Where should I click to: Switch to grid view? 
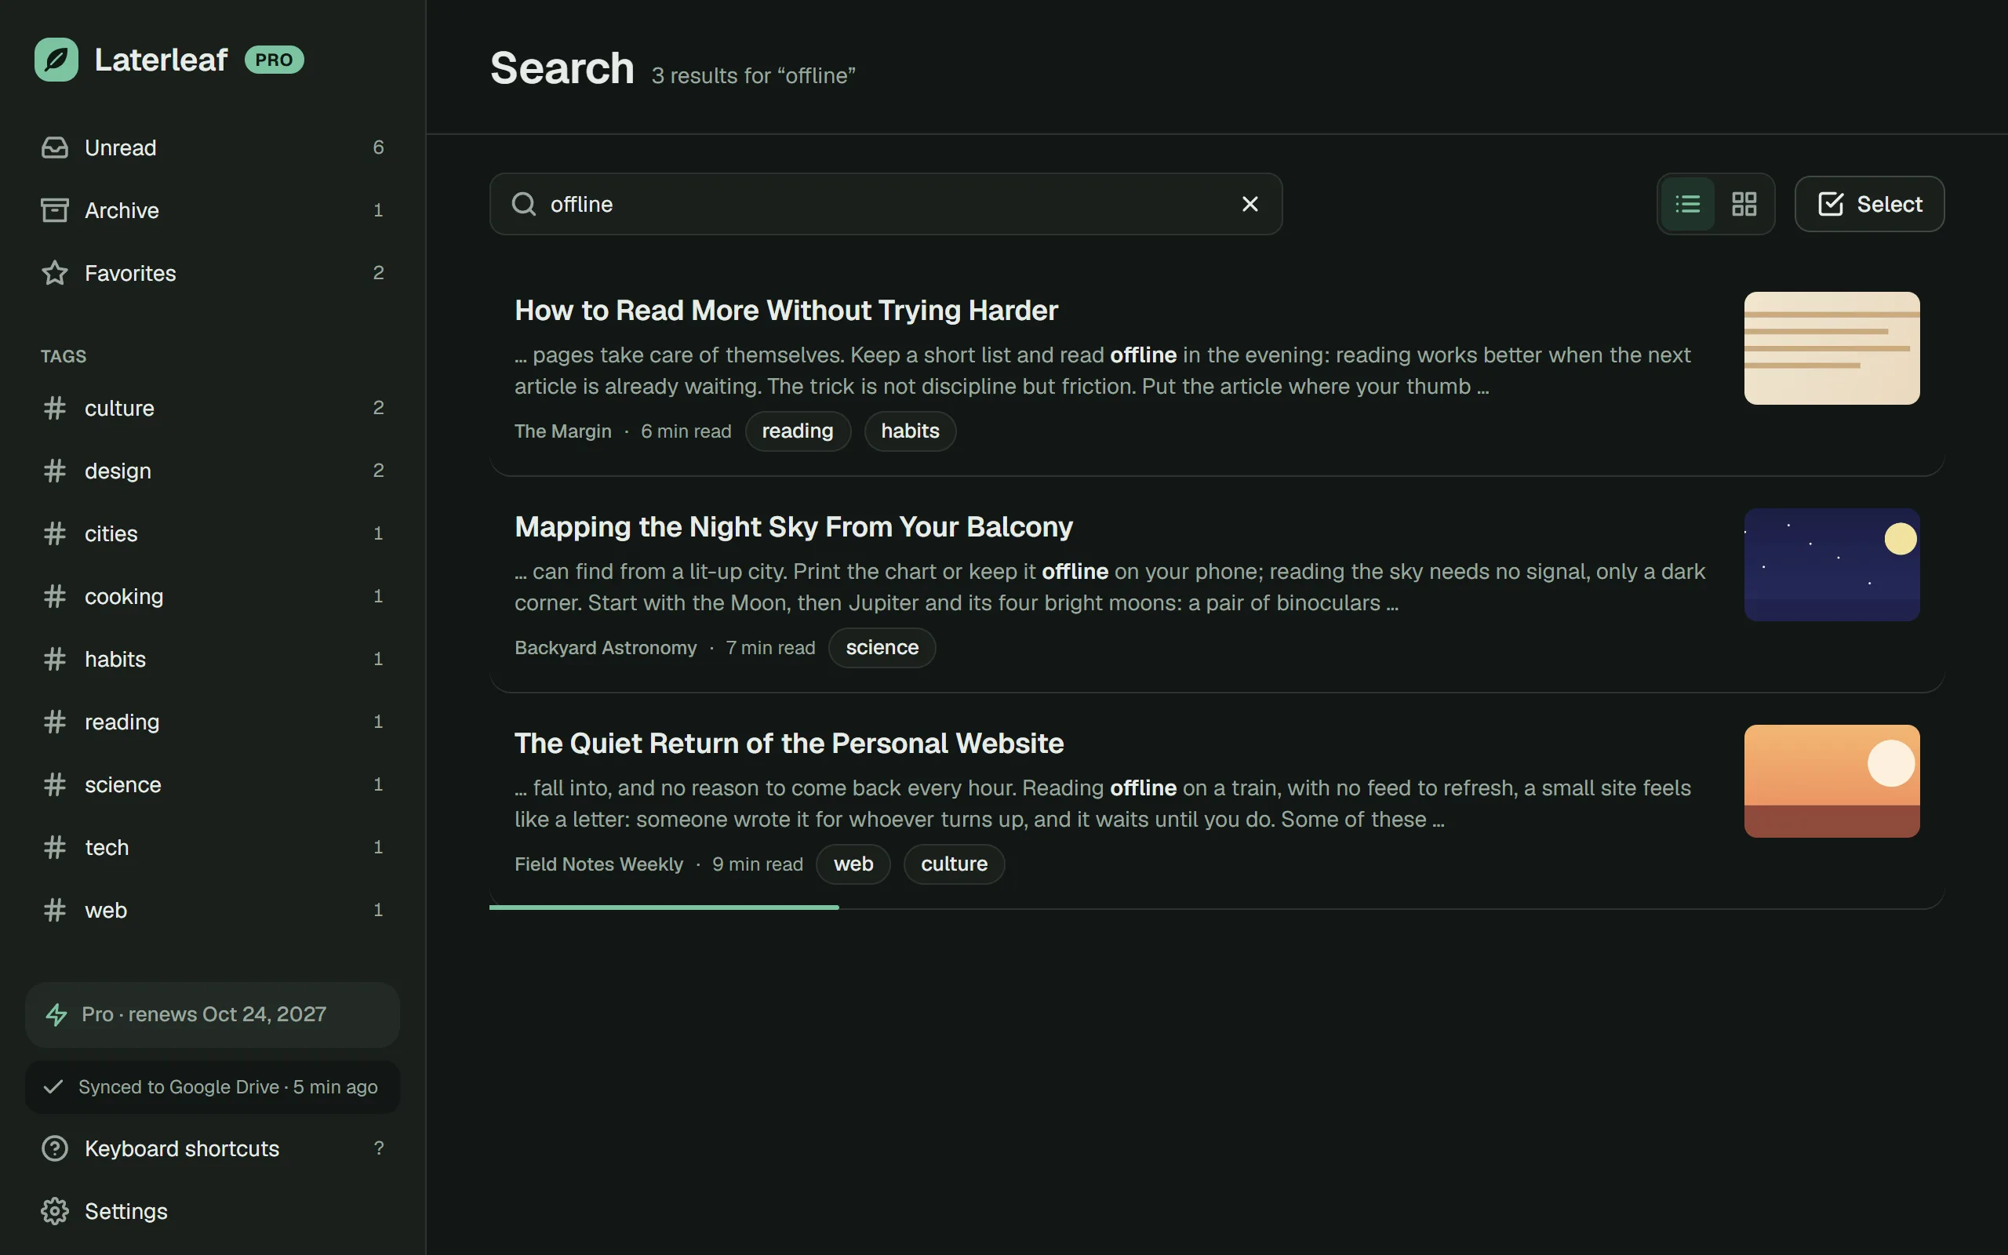click(x=1744, y=204)
